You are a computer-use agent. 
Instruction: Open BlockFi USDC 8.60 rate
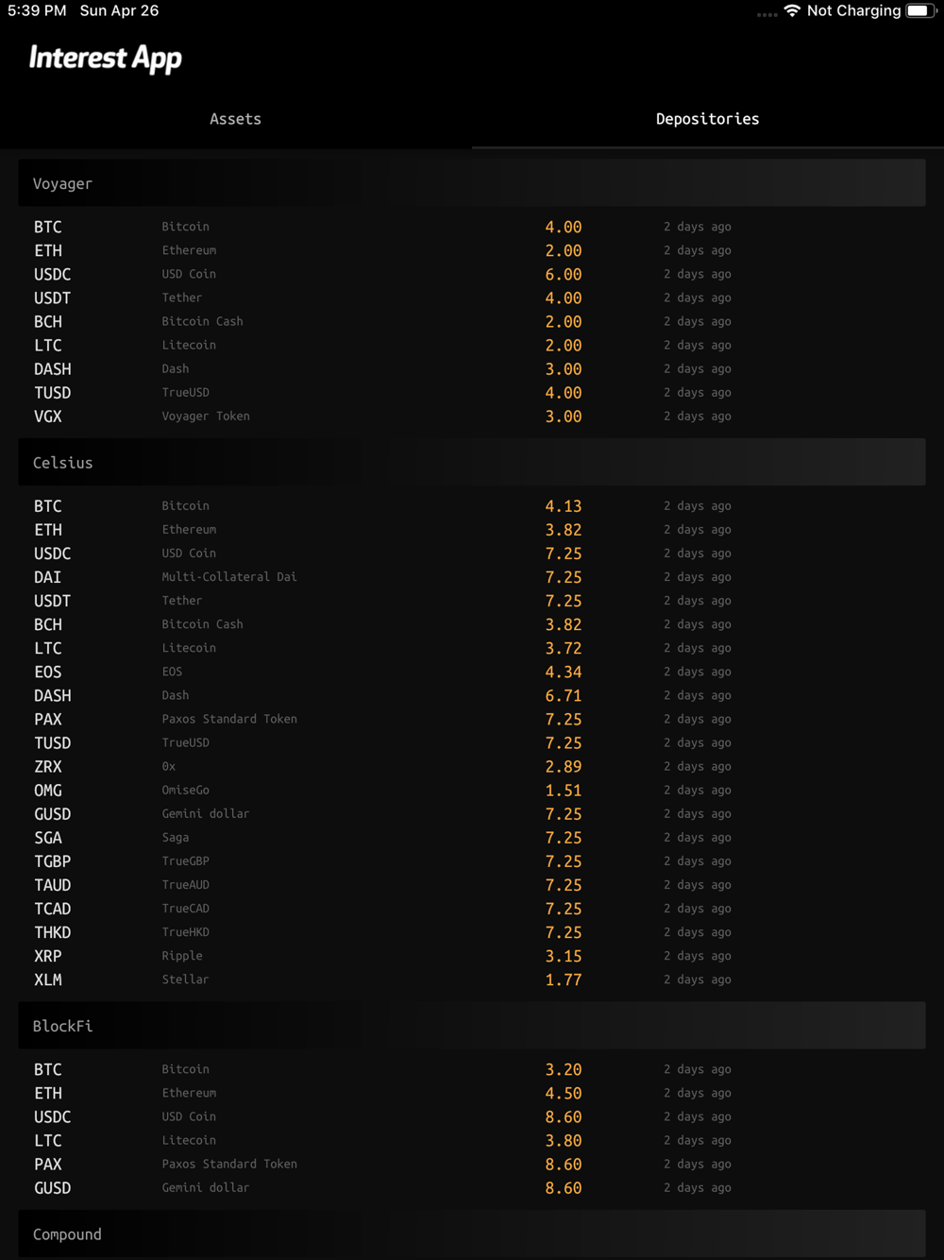tap(564, 1117)
